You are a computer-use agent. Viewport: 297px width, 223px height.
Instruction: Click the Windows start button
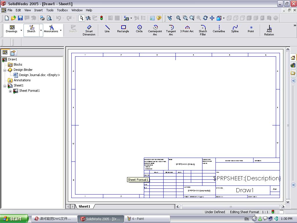[14, 219]
